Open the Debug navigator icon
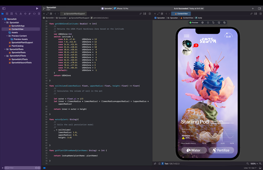This screenshot has height=170, width=263. point(30,13)
